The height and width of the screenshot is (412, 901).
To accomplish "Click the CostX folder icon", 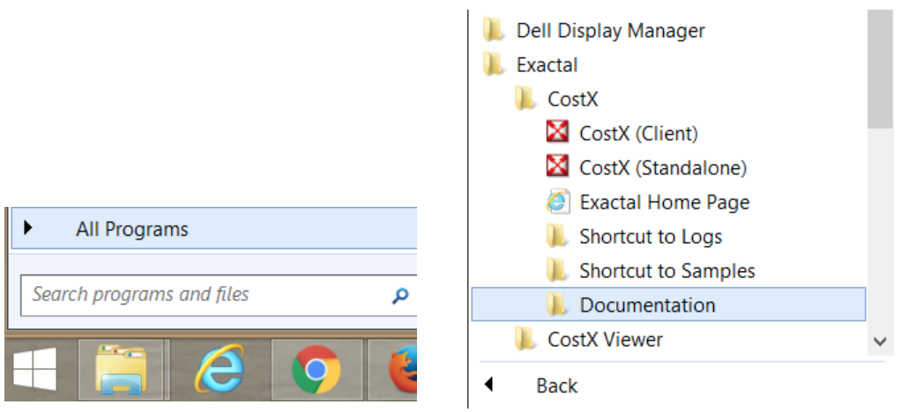I will coord(525,99).
